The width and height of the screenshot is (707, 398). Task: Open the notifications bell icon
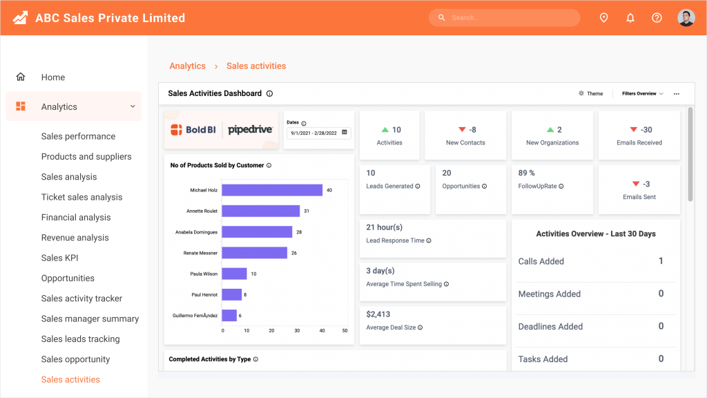630,17
